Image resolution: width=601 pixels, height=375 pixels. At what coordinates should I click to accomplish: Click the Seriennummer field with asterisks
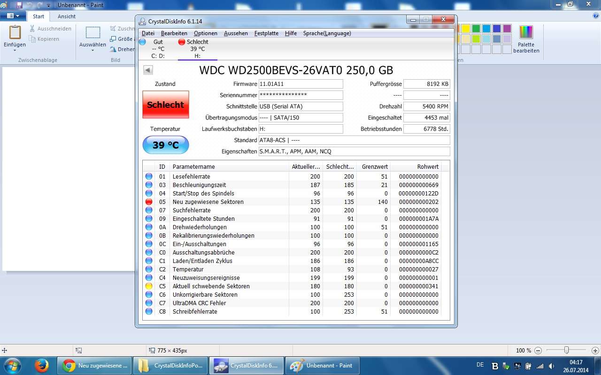(300, 95)
